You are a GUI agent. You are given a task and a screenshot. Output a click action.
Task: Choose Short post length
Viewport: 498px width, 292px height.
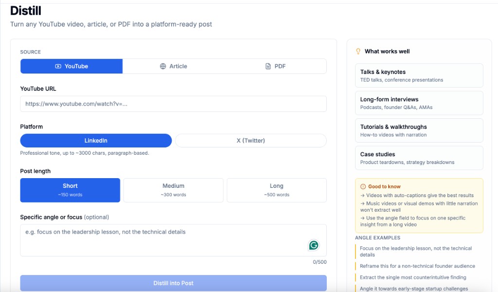pos(70,190)
